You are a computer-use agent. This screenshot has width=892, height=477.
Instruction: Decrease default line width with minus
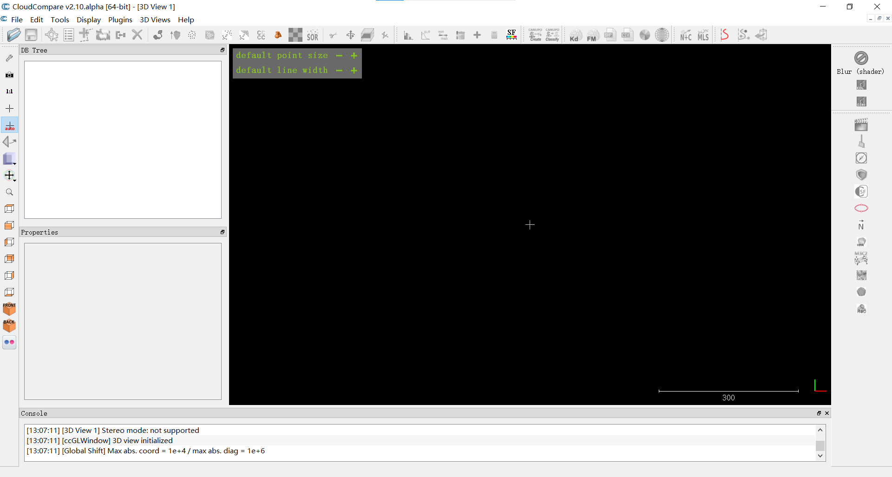(x=339, y=71)
